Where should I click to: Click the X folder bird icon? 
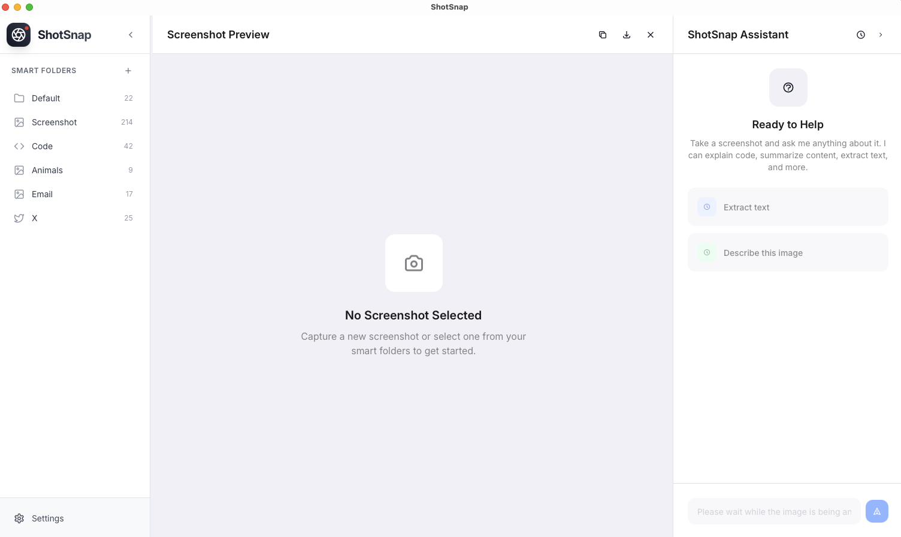[x=19, y=218]
